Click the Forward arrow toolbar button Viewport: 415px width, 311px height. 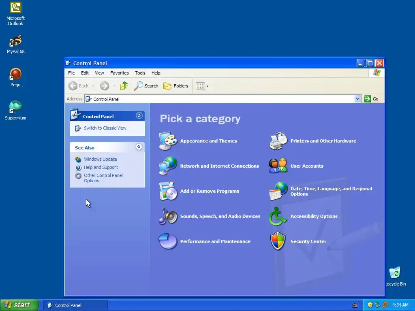105,86
